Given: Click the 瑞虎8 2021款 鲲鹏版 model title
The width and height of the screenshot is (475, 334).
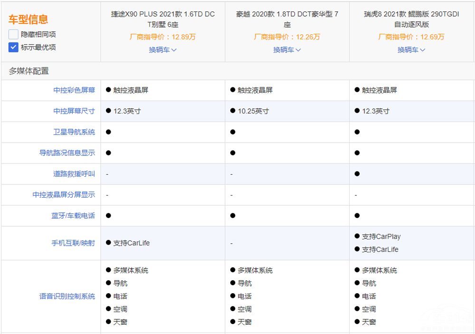Looking at the screenshot, I should tap(411, 19).
